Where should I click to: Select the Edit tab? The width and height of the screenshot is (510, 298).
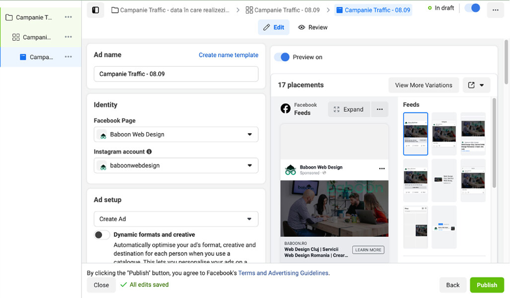(x=274, y=27)
